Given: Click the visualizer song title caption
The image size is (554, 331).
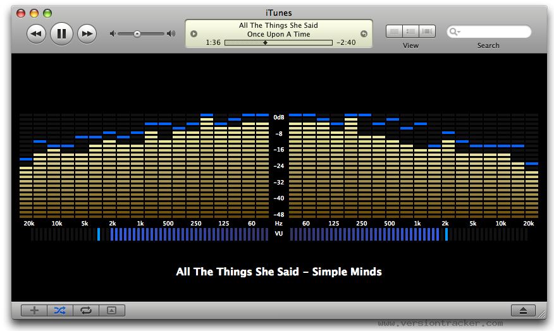Looking at the screenshot, I should pos(279,272).
